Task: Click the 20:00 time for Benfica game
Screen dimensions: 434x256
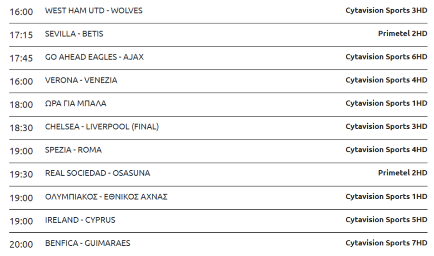Action: (21, 244)
